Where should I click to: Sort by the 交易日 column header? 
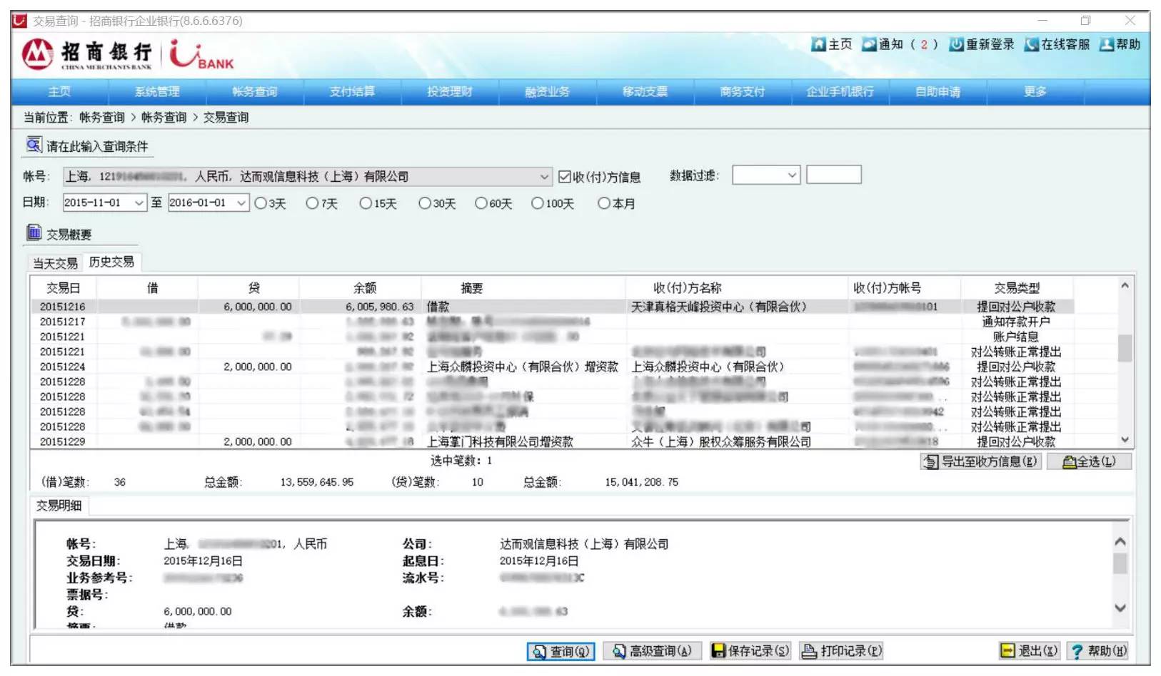point(64,288)
